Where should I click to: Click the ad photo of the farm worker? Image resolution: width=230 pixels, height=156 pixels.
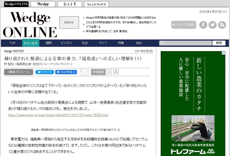[193, 128]
